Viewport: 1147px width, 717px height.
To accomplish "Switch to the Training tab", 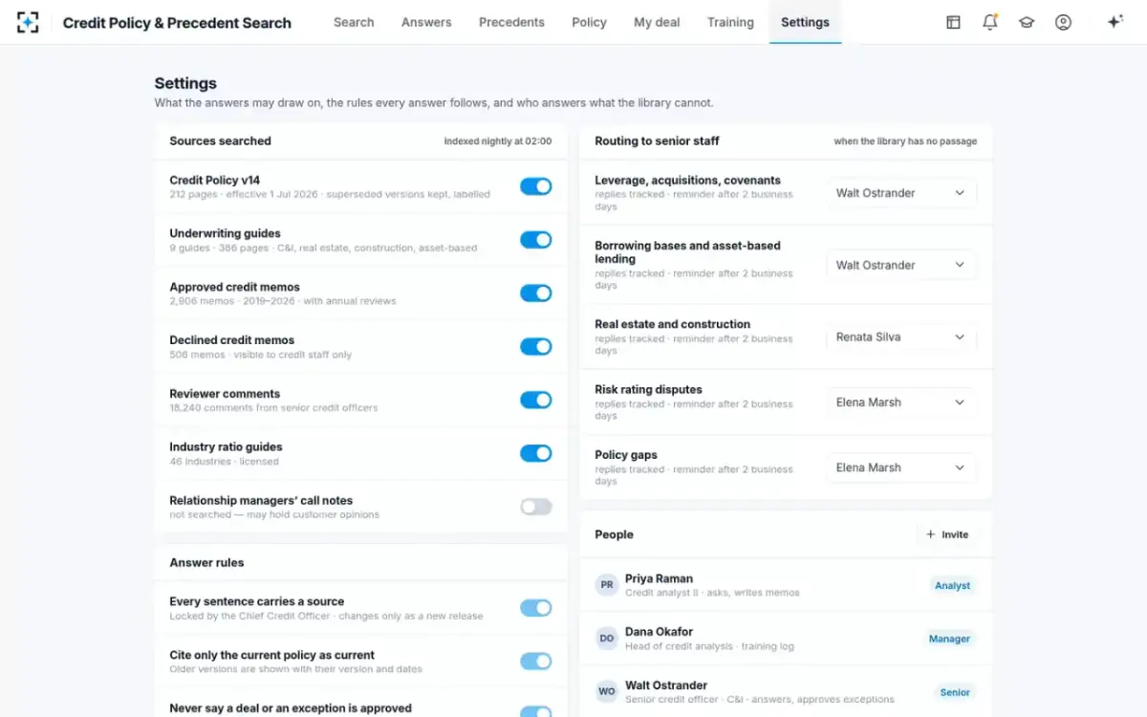I will point(730,22).
